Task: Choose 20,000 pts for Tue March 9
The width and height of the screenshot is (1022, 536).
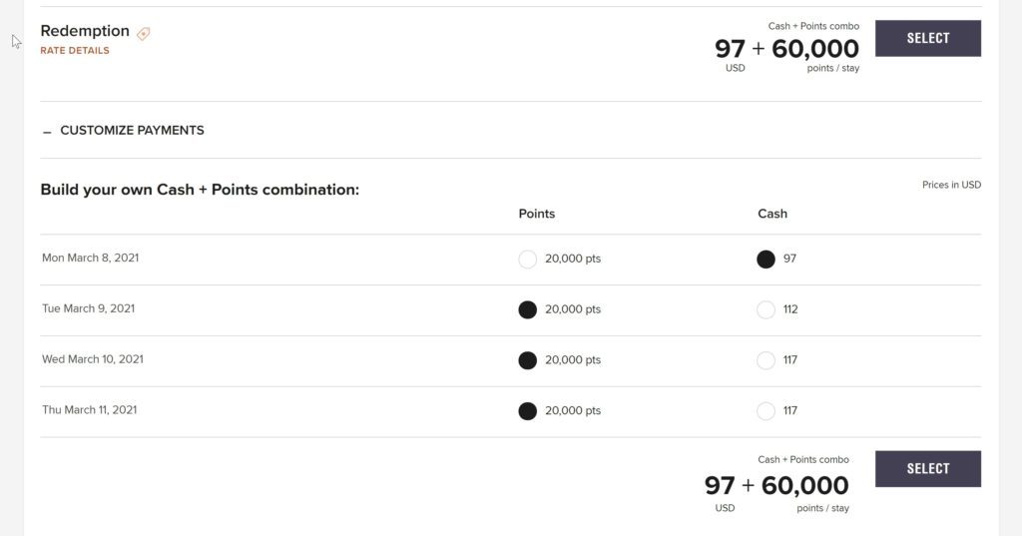Action: [527, 309]
